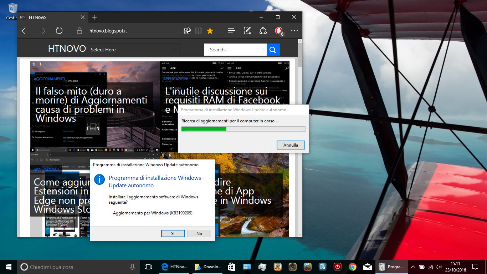The image size is (487, 274).
Task: Open the Edge Hub panel
Action: coord(232,31)
